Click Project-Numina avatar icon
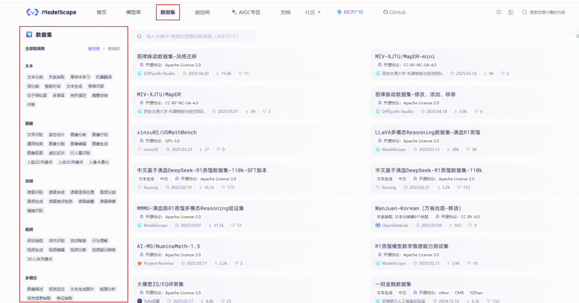Image resolution: width=579 pixels, height=303 pixels. (x=139, y=263)
